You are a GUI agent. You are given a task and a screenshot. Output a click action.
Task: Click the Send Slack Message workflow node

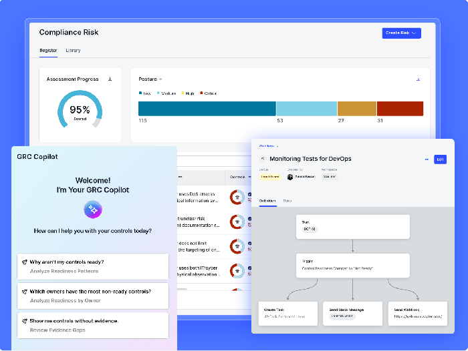coord(352,314)
